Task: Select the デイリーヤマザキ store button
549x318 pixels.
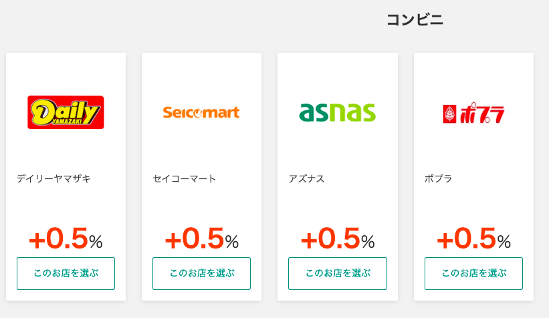Action: [66, 273]
